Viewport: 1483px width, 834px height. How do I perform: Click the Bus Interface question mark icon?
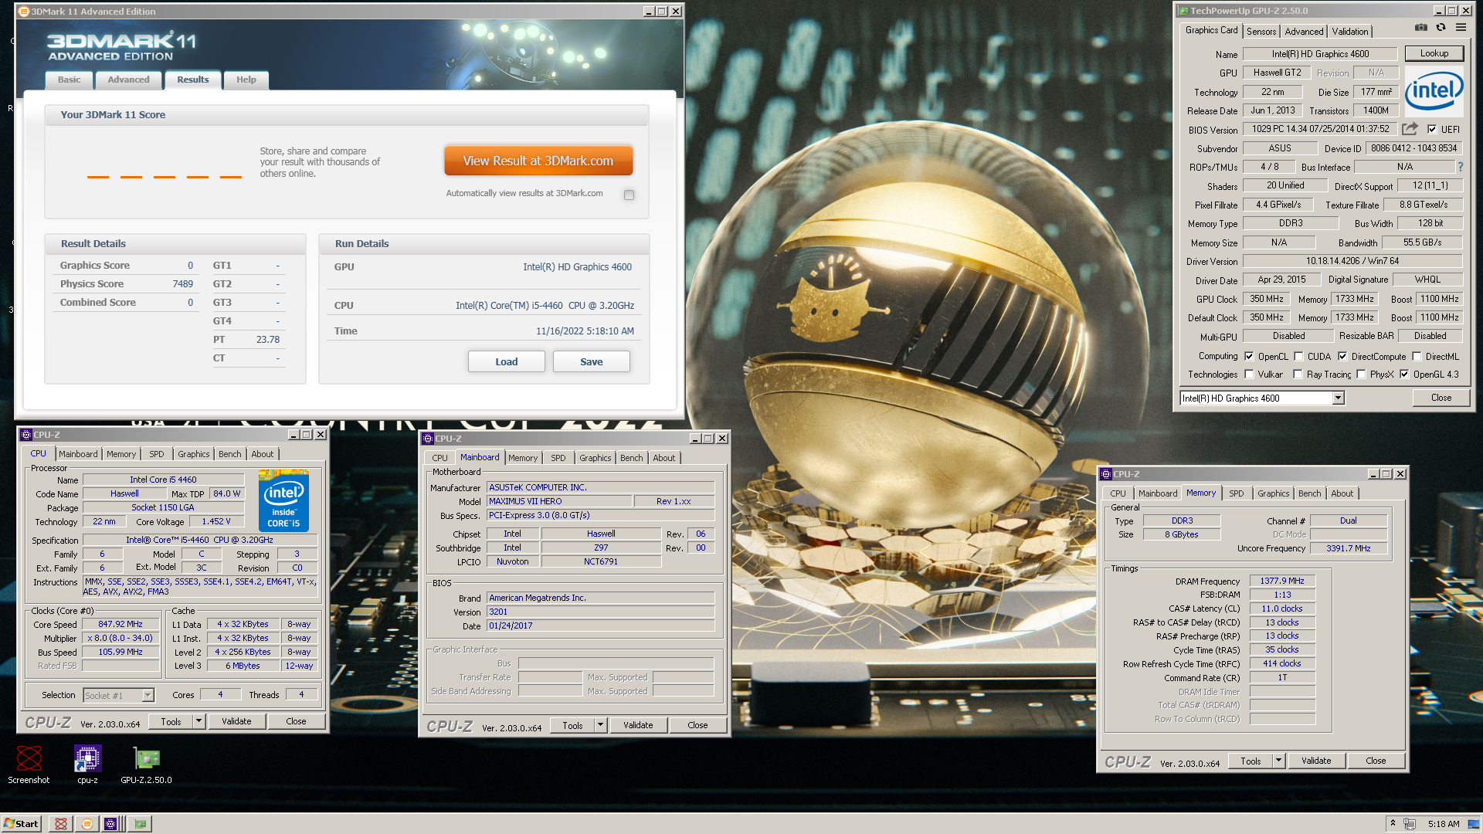1460,167
